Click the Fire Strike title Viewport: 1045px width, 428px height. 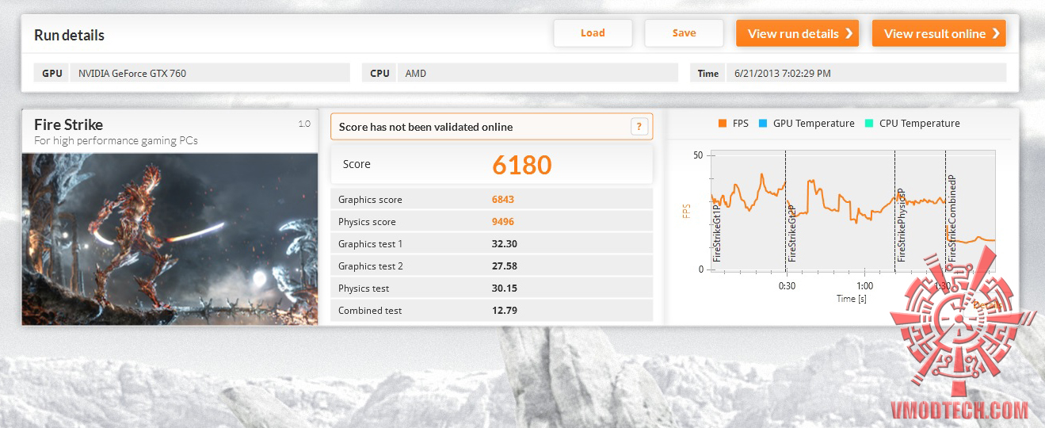[69, 124]
